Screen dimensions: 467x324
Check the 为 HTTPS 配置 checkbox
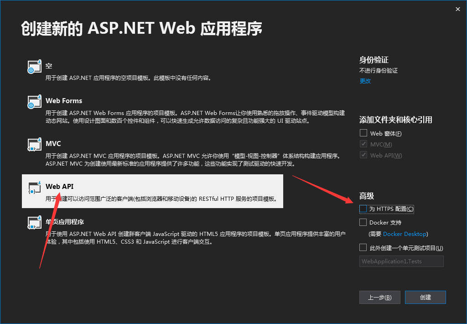point(363,209)
